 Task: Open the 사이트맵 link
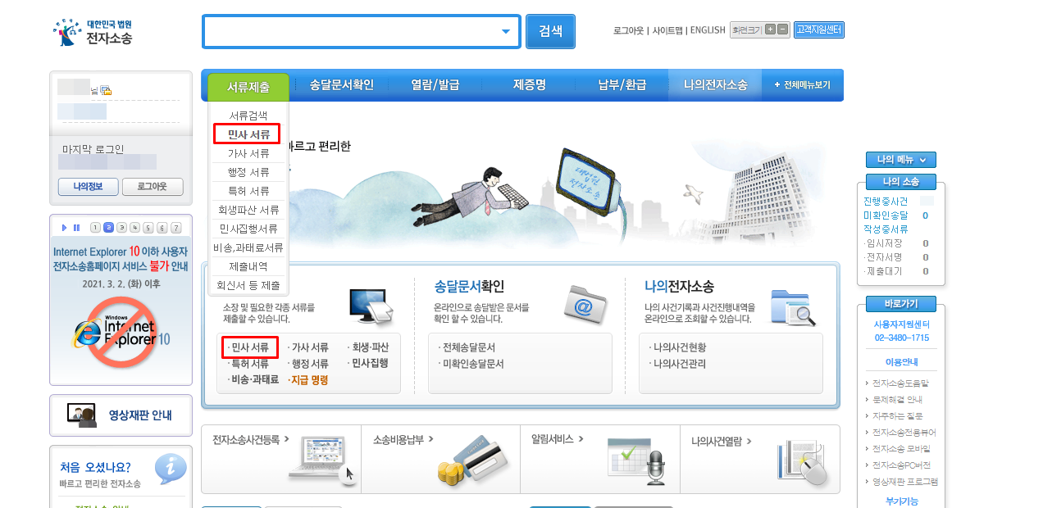[667, 30]
